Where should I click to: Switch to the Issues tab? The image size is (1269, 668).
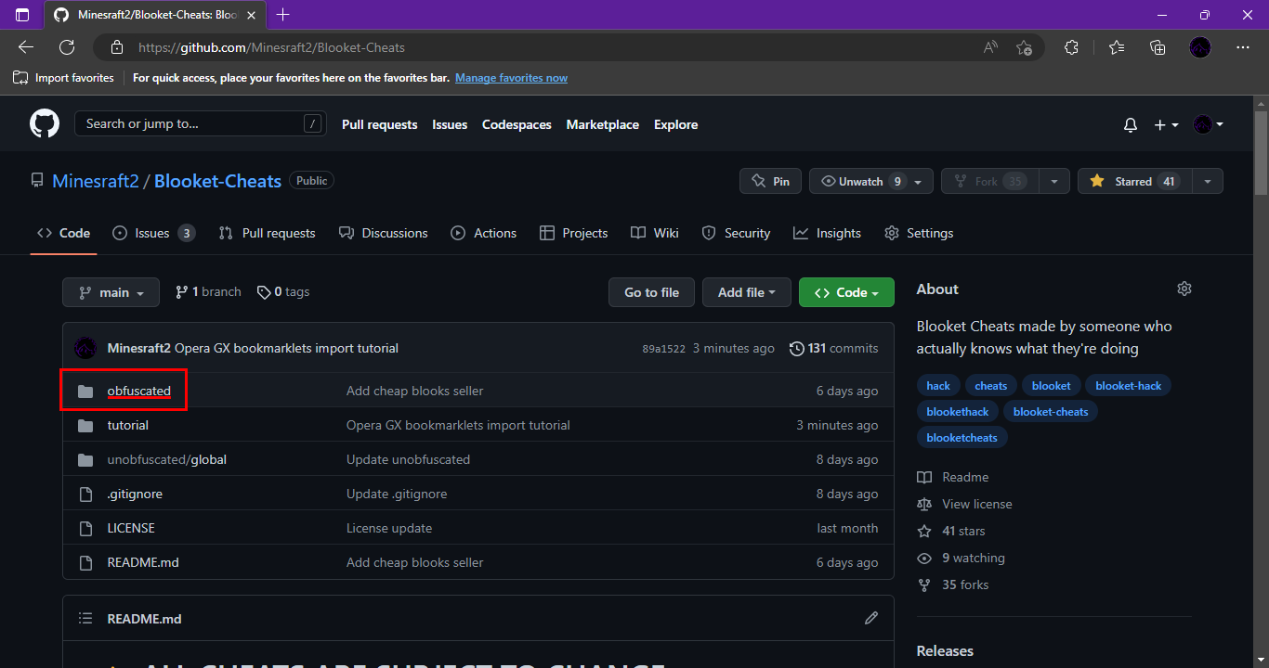tap(153, 233)
